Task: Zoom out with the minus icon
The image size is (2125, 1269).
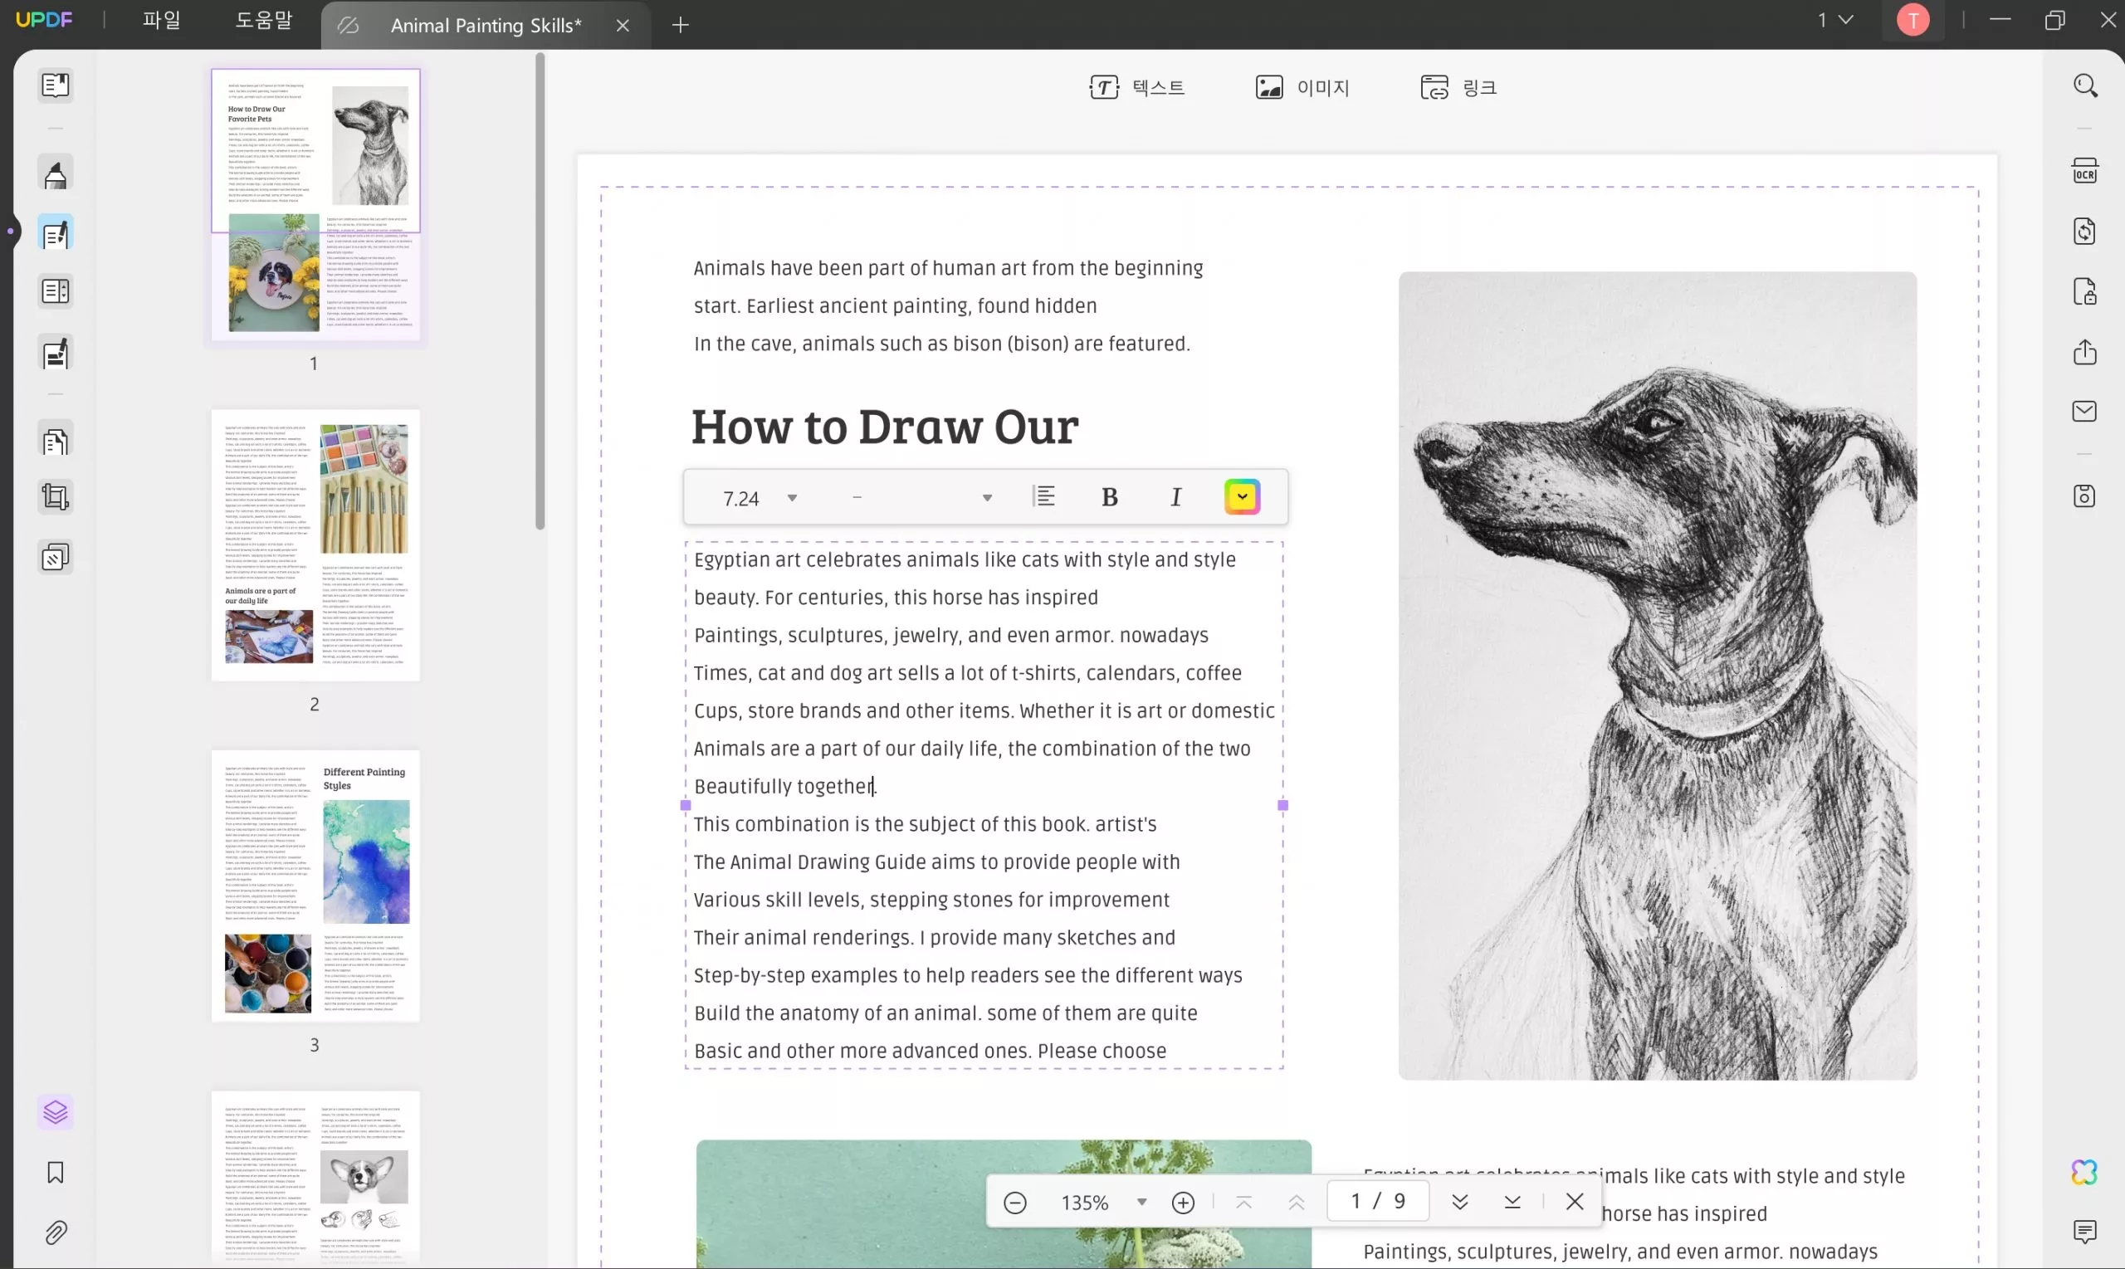Action: [x=1015, y=1203]
